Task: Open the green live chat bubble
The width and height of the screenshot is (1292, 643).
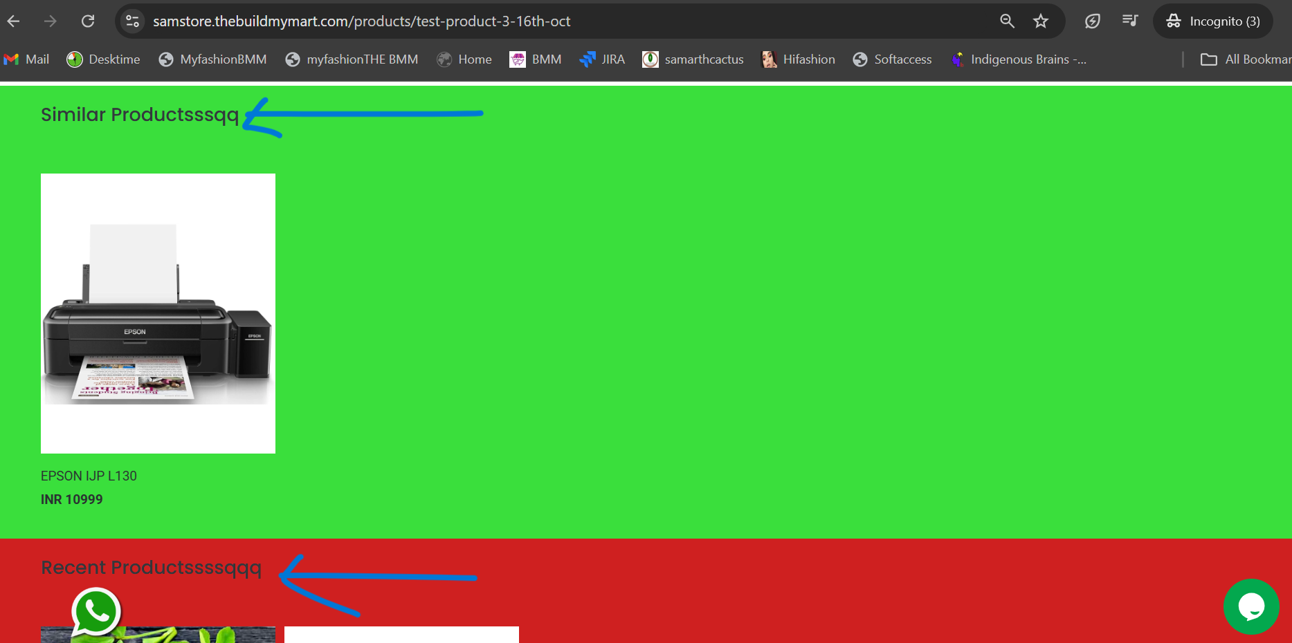Action: tap(1251, 606)
